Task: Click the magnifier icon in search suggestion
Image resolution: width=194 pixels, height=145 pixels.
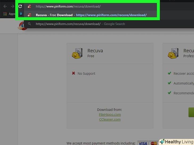Action: coord(29,24)
